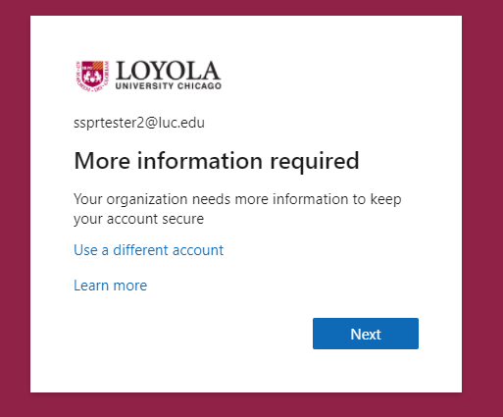Click empty white space left of Next button

tap(193, 334)
